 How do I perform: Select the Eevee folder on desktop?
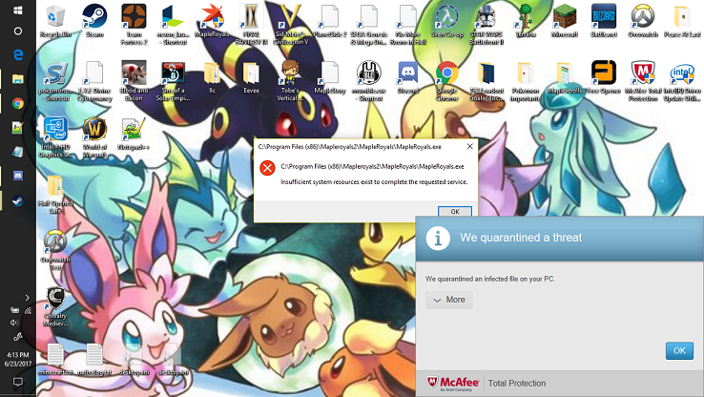pos(252,77)
